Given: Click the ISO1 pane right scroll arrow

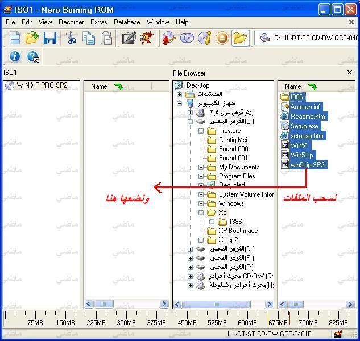Looking at the screenshot, I should [x=164, y=304].
